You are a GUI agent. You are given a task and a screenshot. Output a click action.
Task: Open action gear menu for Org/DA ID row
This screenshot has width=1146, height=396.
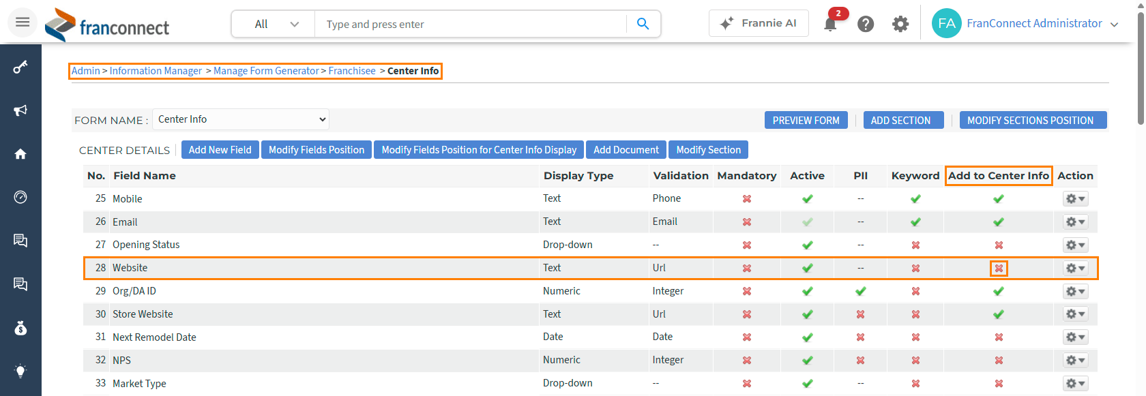[1075, 292]
